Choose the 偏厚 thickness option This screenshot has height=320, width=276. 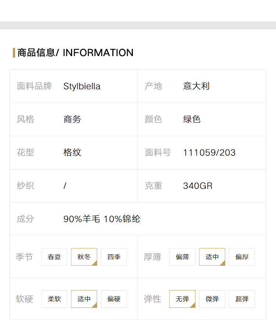pos(242,257)
